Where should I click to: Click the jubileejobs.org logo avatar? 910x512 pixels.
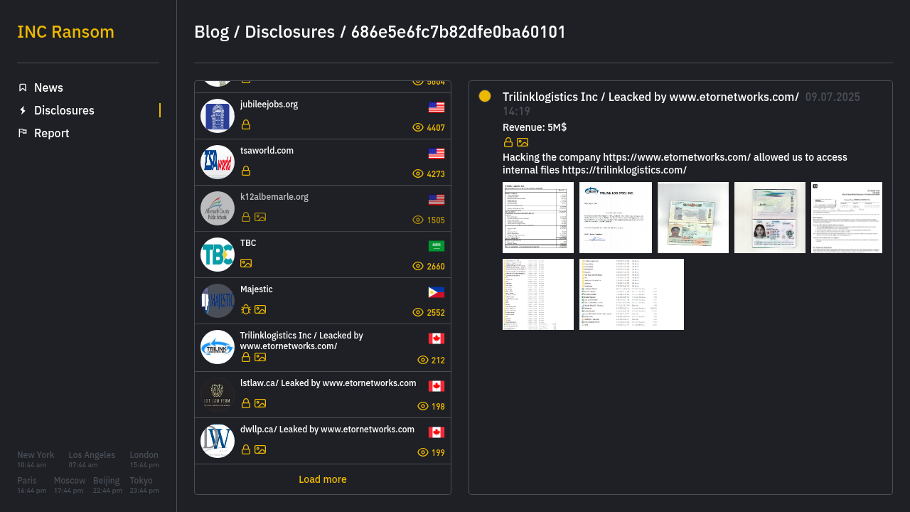click(x=218, y=116)
